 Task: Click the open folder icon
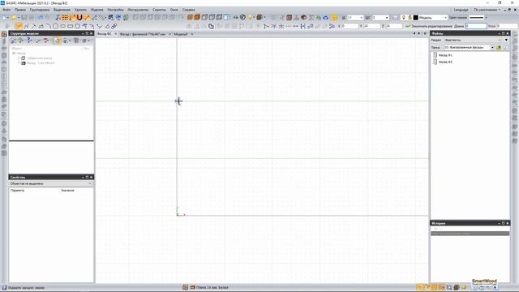pyautogui.click(x=14, y=17)
